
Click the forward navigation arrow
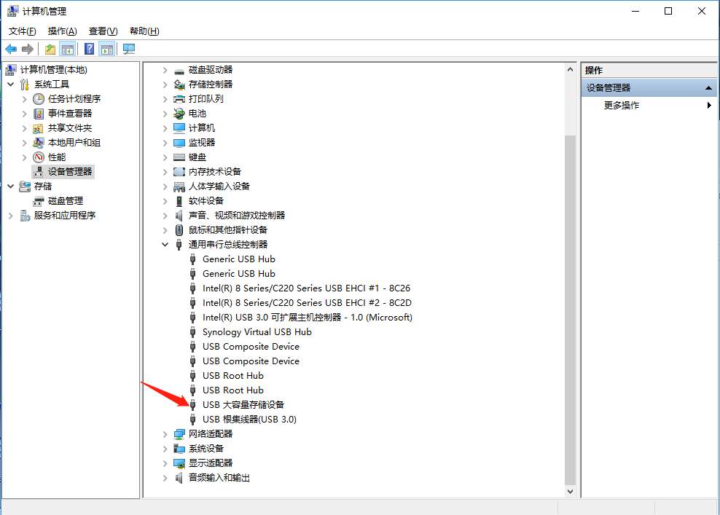28,49
